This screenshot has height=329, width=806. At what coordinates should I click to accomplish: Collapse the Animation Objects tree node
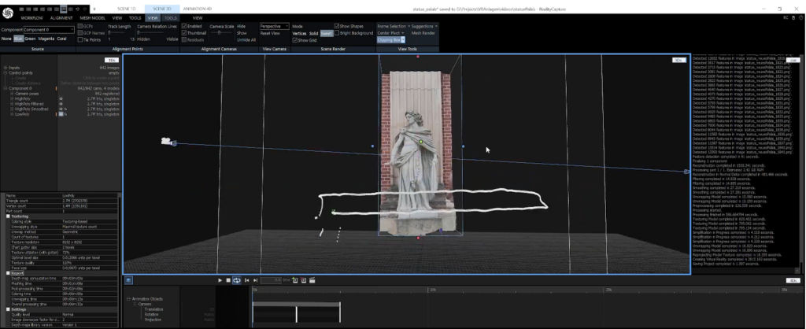[x=128, y=298]
